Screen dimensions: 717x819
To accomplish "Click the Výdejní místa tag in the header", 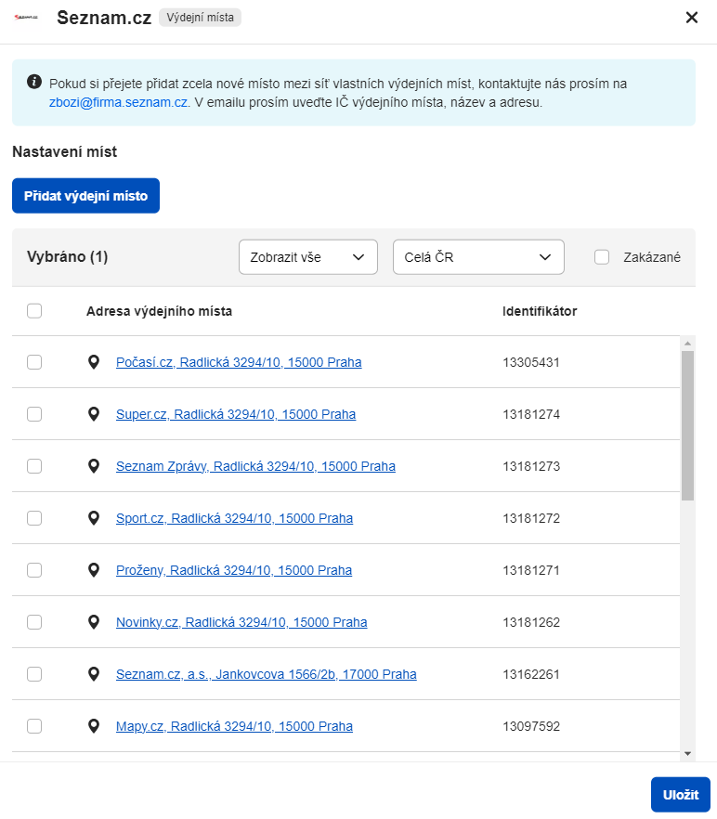I will (x=201, y=18).
